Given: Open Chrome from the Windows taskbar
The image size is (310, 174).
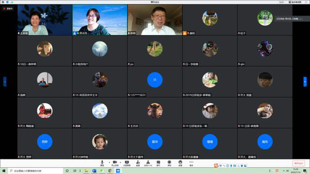Looking at the screenshot, I should click(x=110, y=171).
